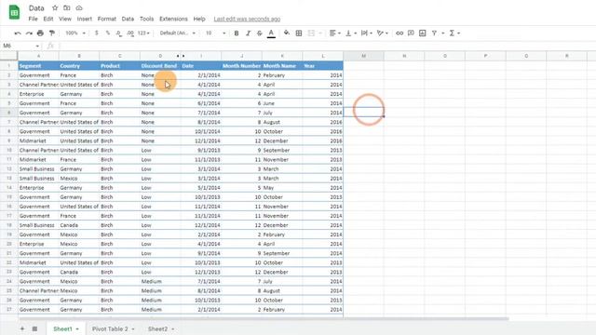Viewport: 596px width, 335px height.
Task: Star the Data document
Action: click(x=55, y=8)
